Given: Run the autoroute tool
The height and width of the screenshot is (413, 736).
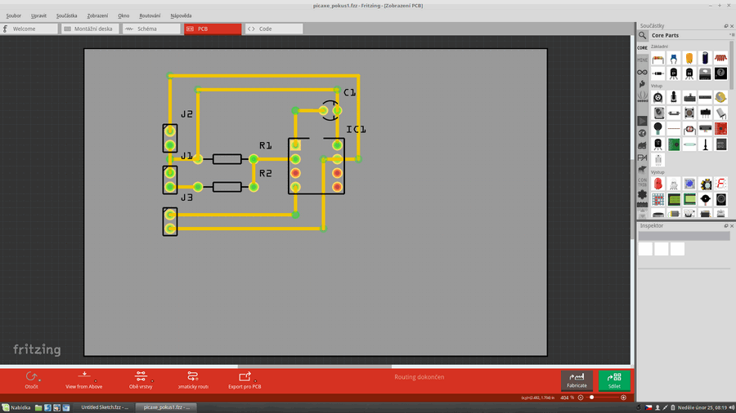Looking at the screenshot, I should point(192,379).
